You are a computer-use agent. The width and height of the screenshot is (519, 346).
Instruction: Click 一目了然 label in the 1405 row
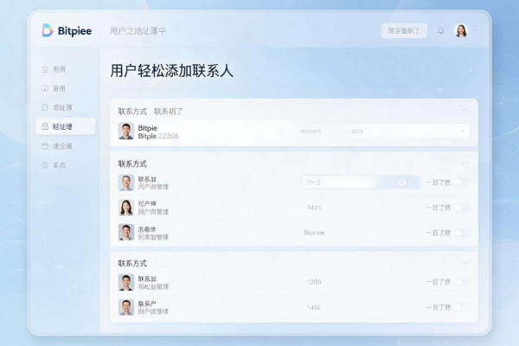tap(439, 308)
